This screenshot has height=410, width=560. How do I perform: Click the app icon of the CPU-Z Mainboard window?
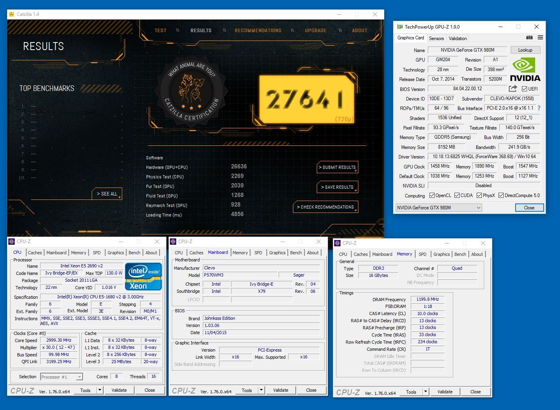[x=173, y=242]
